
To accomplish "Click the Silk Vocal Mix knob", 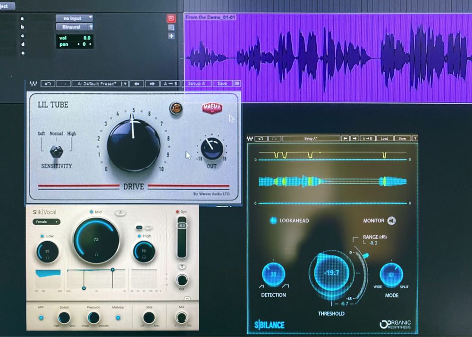I will (x=182, y=318).
